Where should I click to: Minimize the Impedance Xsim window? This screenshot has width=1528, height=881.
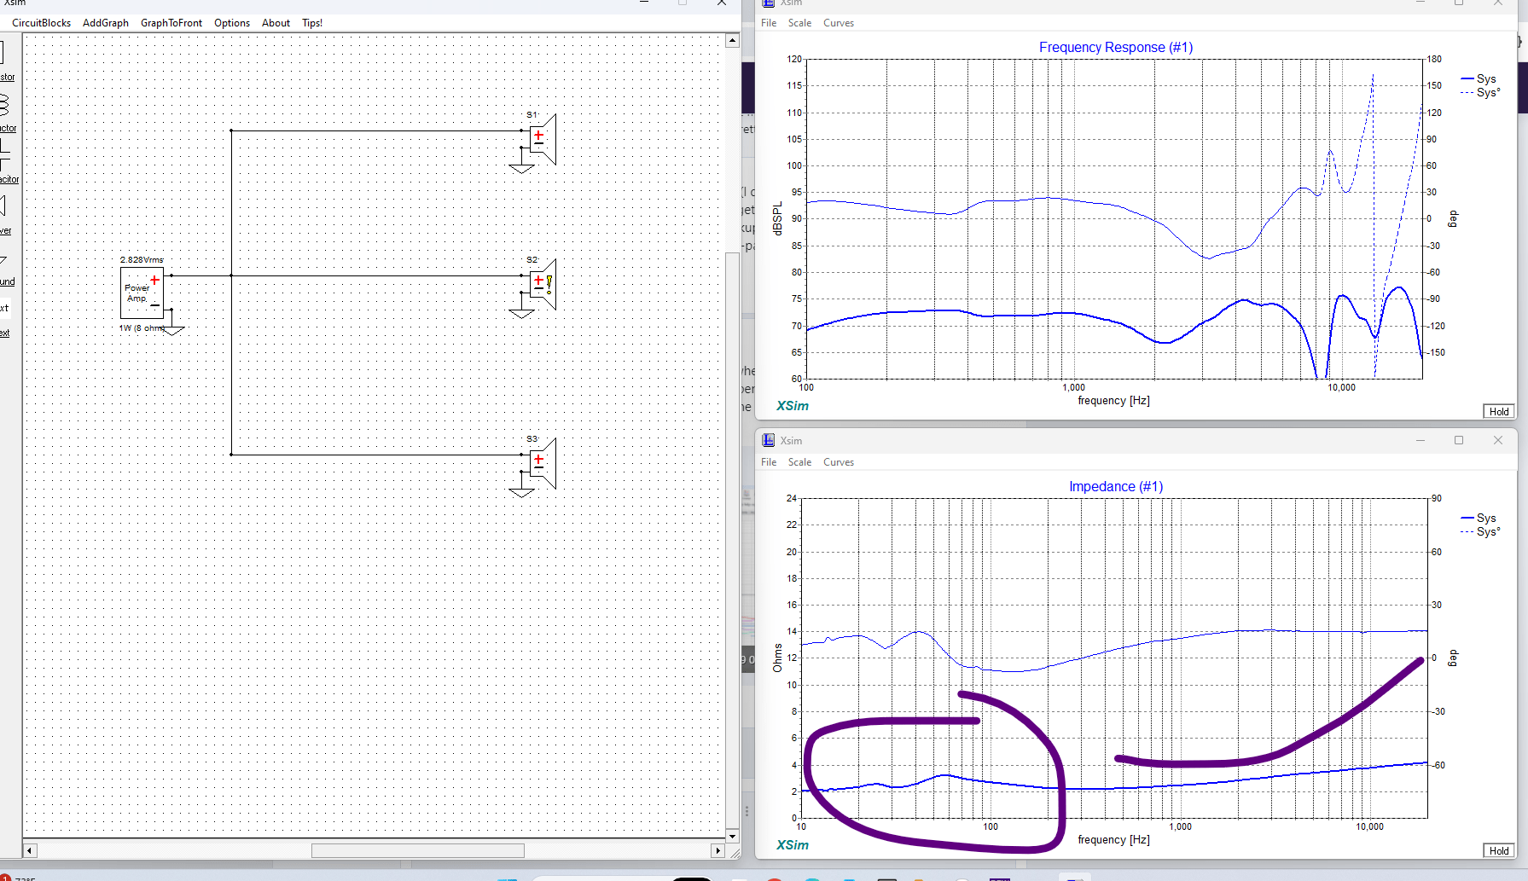1421,440
